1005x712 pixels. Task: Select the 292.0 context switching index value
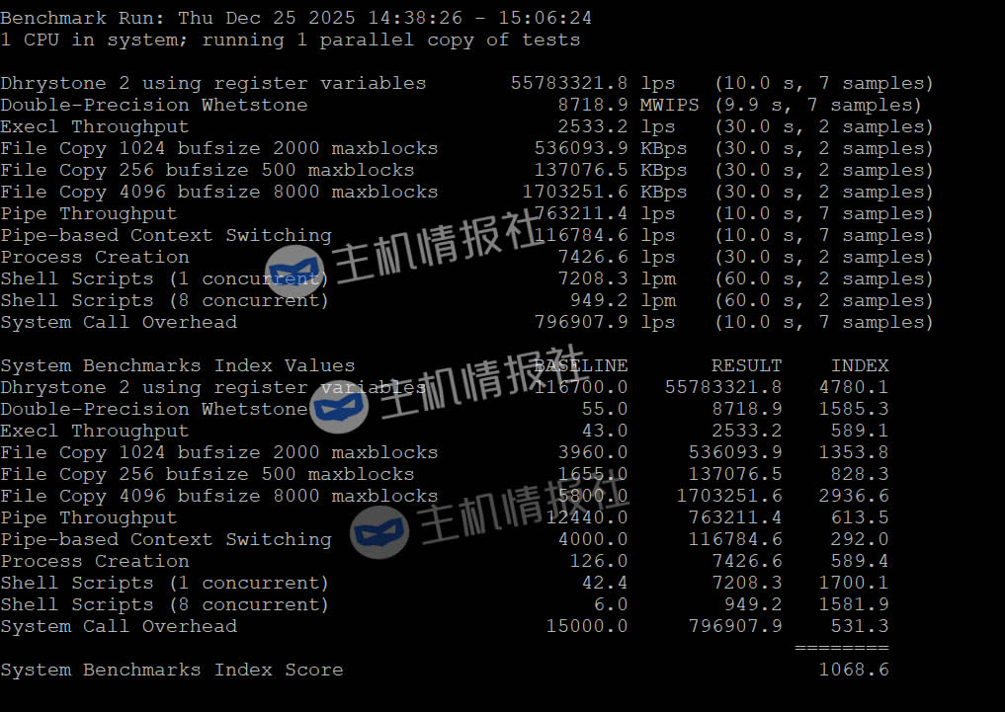click(x=859, y=539)
